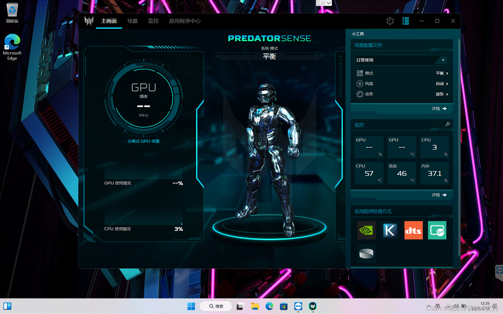The width and height of the screenshot is (503, 314).
Task: Expand 模式 平衡 setting chevron
Action: (x=447, y=73)
